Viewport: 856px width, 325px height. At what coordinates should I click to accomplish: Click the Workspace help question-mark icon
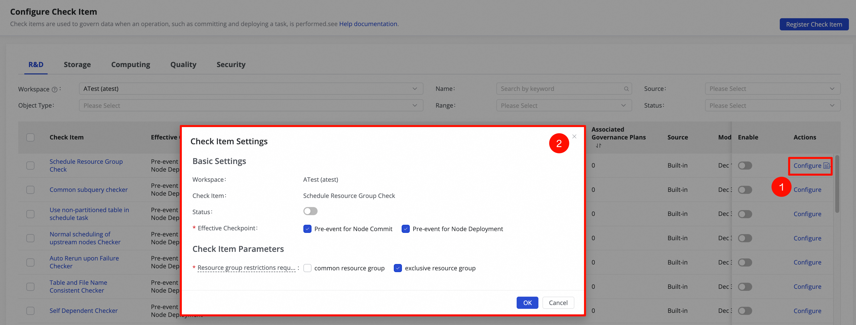coord(54,90)
